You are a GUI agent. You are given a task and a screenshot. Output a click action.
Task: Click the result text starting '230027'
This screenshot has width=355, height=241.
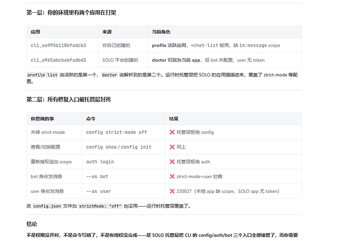(228, 191)
